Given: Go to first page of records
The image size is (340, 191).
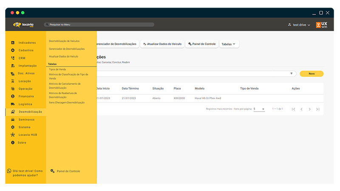Looking at the screenshot, I should [293, 109].
